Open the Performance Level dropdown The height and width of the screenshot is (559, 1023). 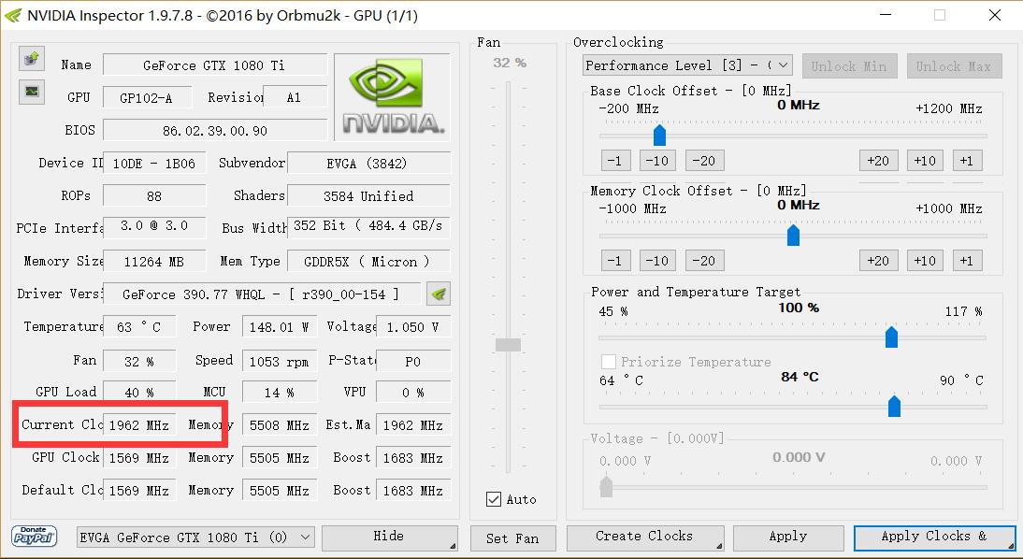point(687,65)
